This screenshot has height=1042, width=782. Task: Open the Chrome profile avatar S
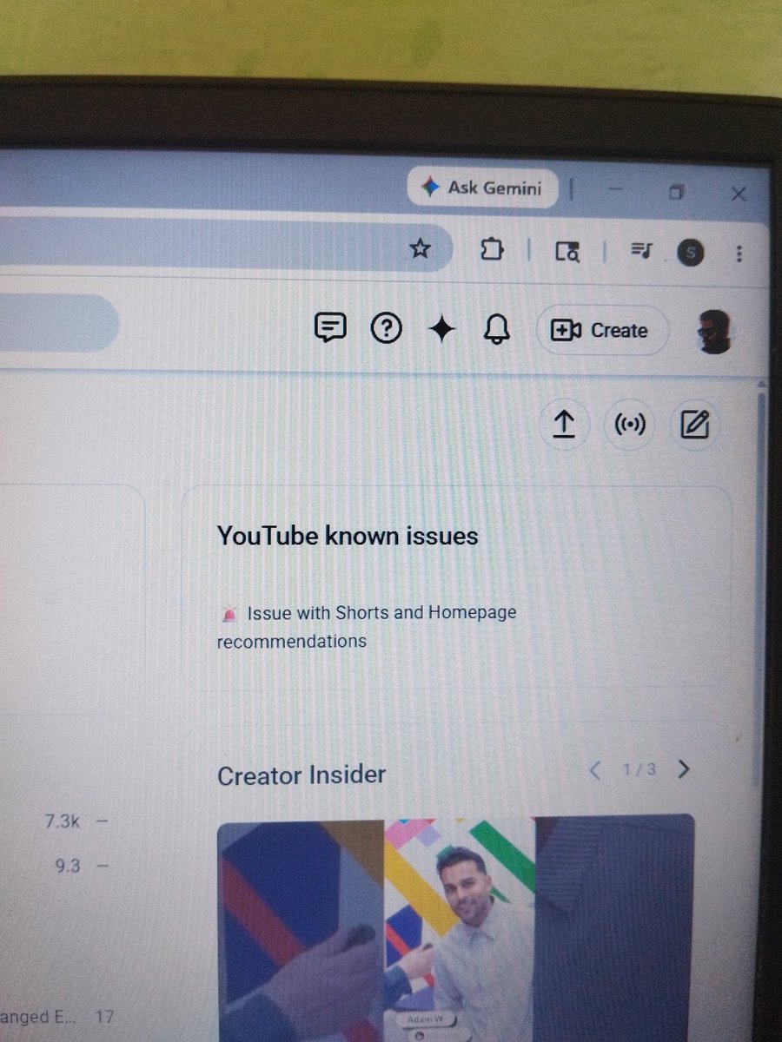coord(691,253)
